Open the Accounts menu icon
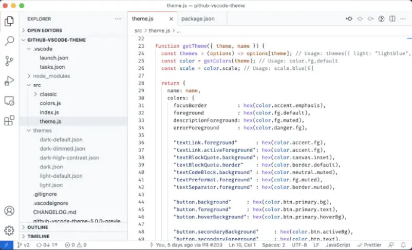Viewport: 412px width, 250px height. 9,211
